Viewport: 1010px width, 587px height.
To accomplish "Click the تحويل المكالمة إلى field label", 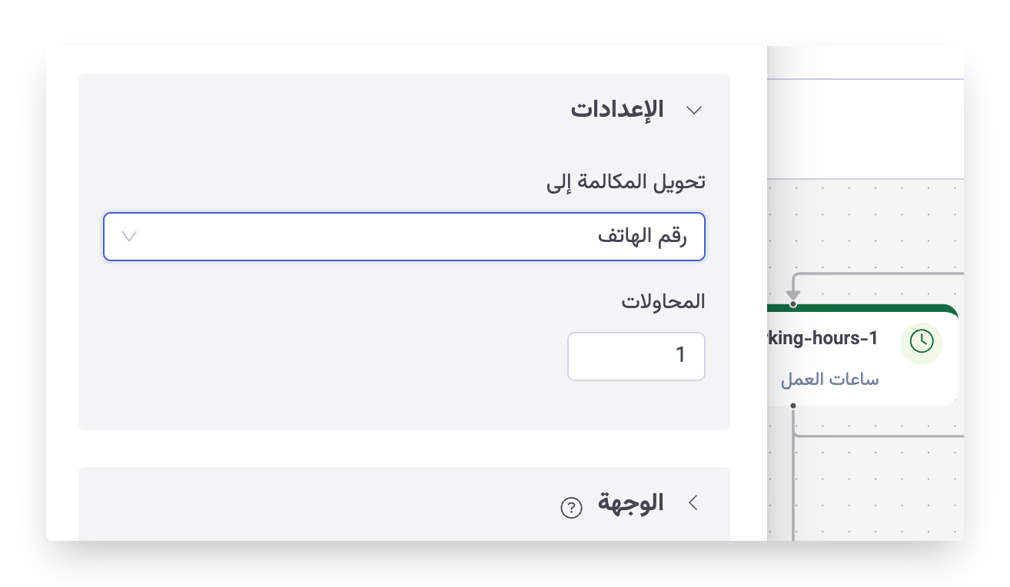I will [625, 183].
